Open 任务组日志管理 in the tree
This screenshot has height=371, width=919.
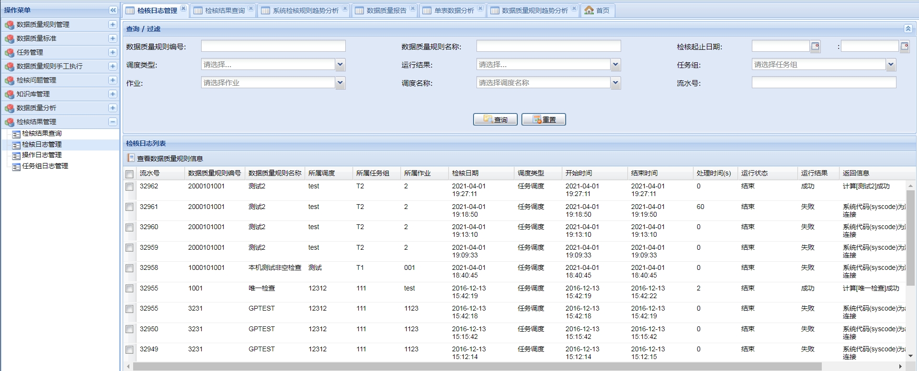[45, 166]
